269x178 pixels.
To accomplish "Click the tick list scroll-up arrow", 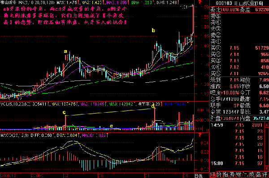I will (267, 125).
